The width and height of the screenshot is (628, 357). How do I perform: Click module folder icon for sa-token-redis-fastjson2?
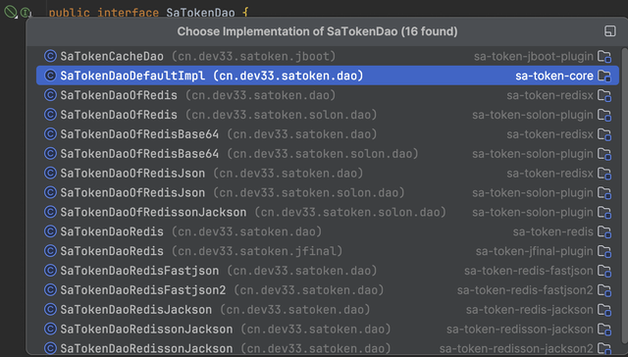[604, 290]
